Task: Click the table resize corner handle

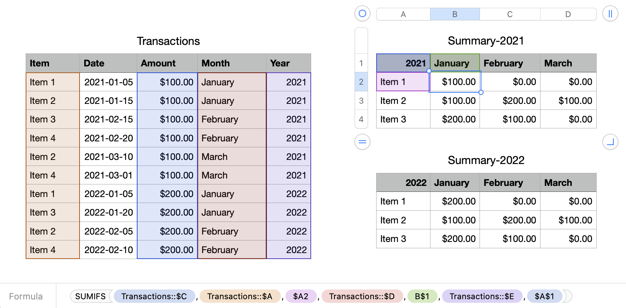Action: click(610, 142)
